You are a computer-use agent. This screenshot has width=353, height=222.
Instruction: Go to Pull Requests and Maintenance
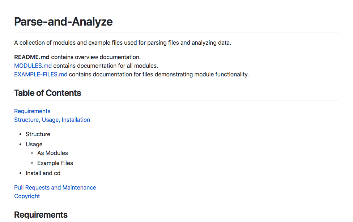(55, 187)
